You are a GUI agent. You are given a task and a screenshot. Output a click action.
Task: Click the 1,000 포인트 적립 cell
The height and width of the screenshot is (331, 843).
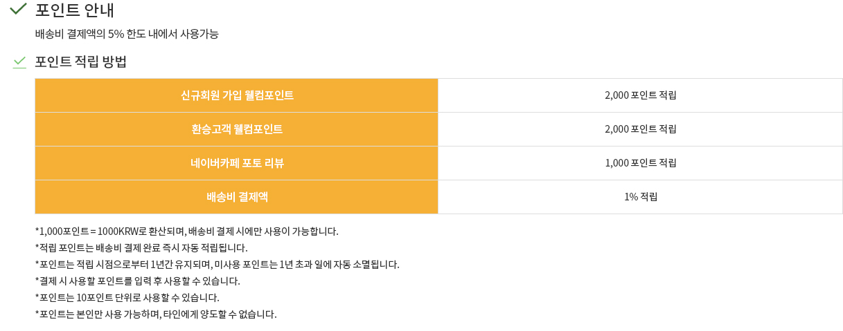[641, 163]
